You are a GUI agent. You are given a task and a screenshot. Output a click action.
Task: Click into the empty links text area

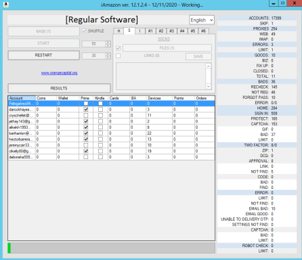(x=161, y=77)
